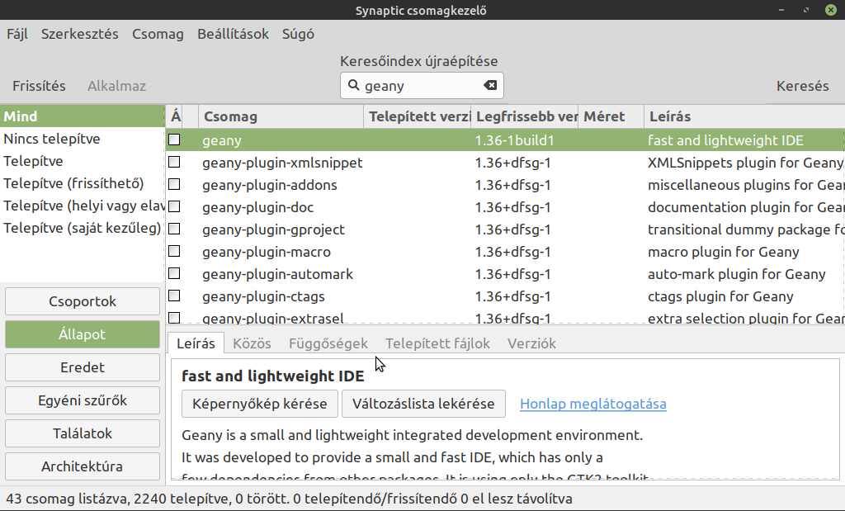Select the Nincs telepítve filter
Viewport: 845px width, 511px height.
click(82, 139)
